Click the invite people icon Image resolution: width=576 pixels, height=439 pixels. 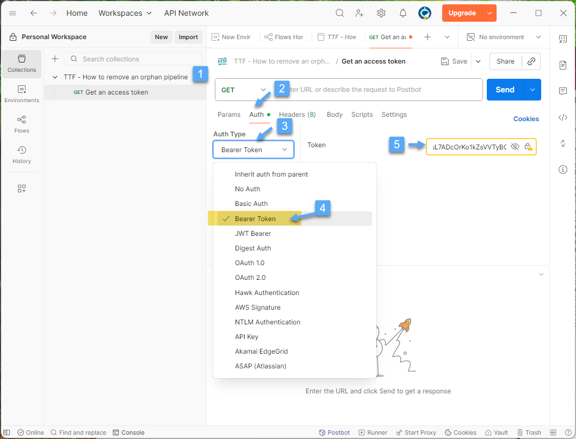(x=360, y=13)
